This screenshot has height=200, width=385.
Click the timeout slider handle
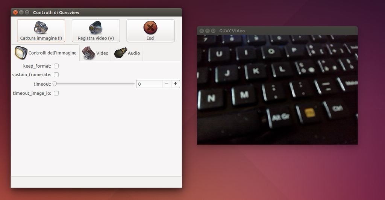click(x=55, y=84)
